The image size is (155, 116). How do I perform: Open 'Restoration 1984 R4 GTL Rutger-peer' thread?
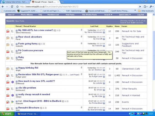[39, 75]
